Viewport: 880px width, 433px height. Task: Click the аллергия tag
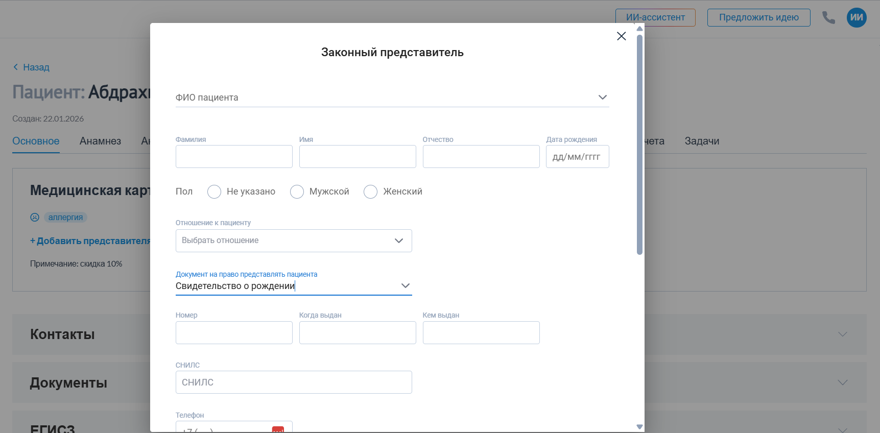(x=65, y=217)
